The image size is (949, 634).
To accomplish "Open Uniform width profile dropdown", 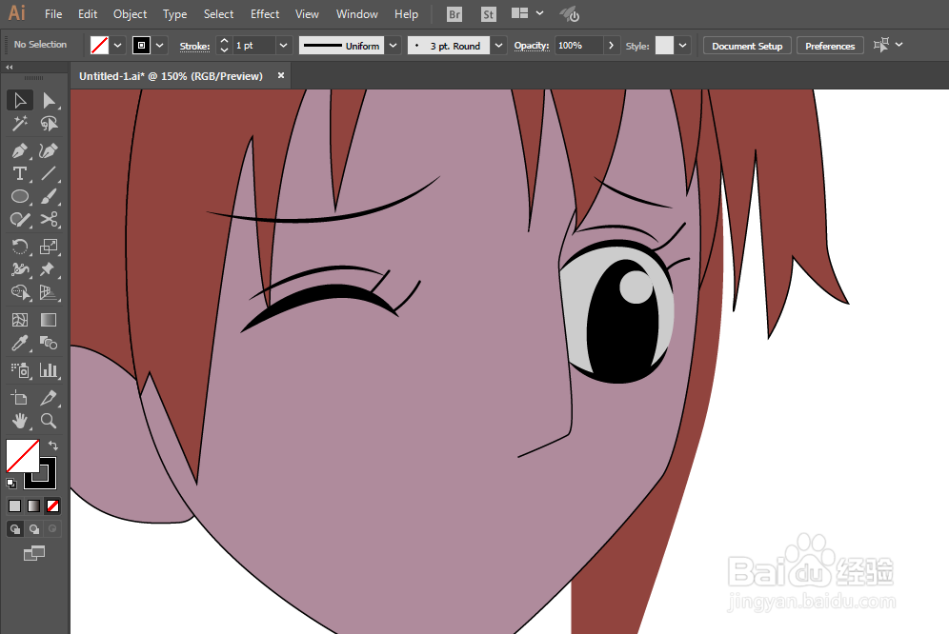I will click(394, 46).
